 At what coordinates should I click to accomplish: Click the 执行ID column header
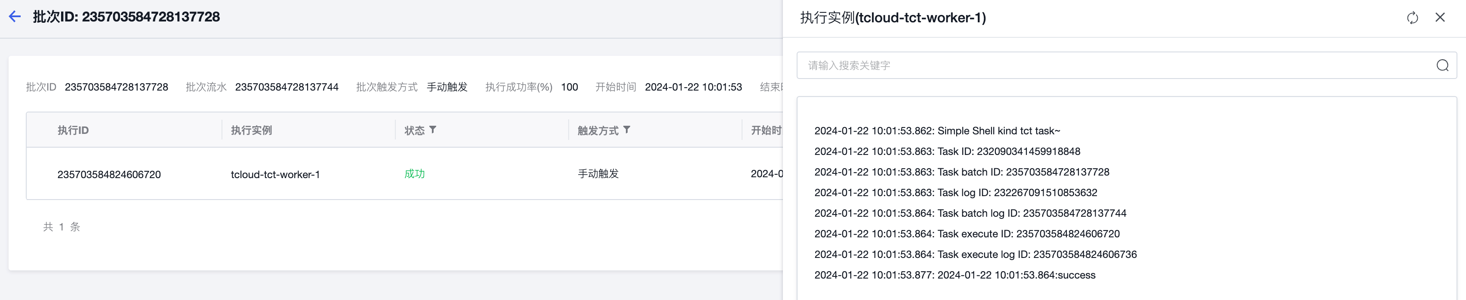(x=73, y=130)
